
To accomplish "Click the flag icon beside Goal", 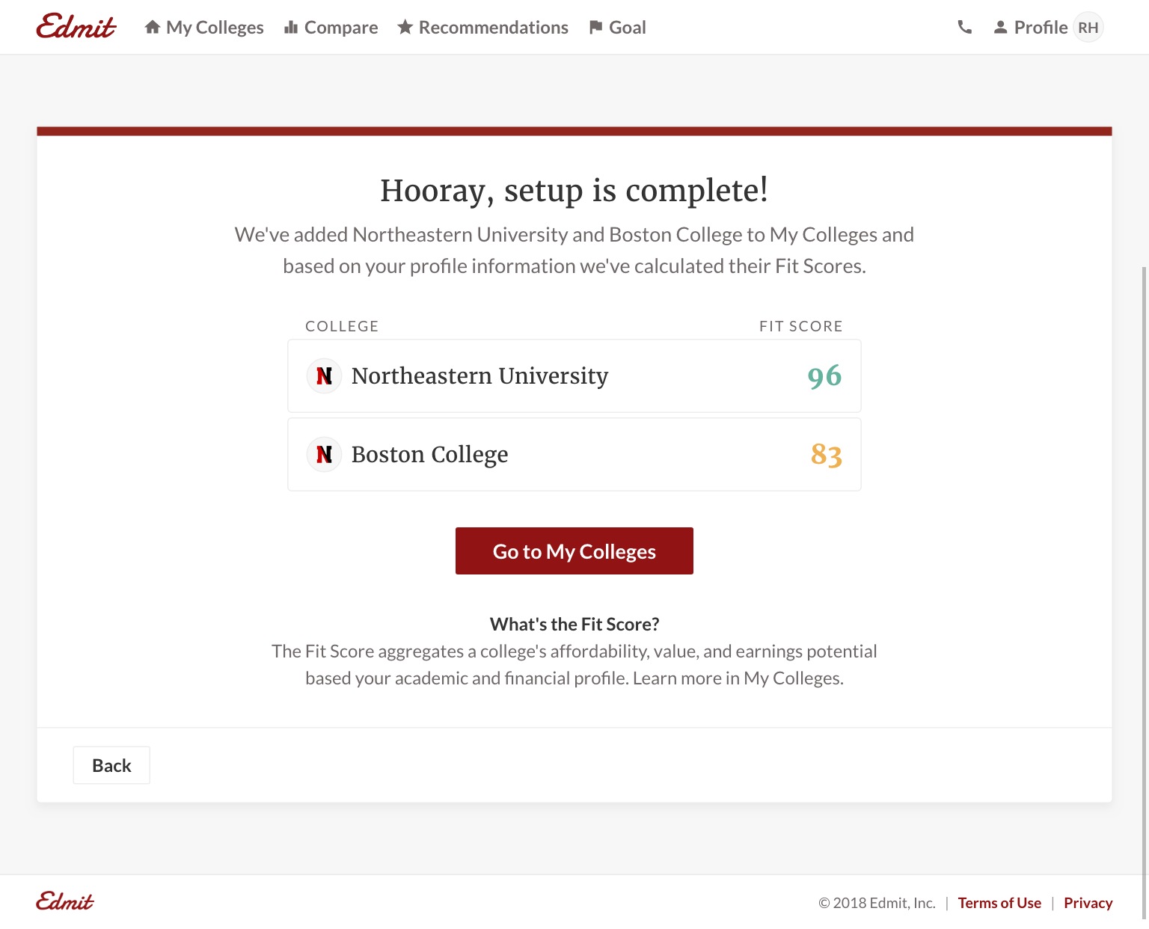I will (x=595, y=28).
